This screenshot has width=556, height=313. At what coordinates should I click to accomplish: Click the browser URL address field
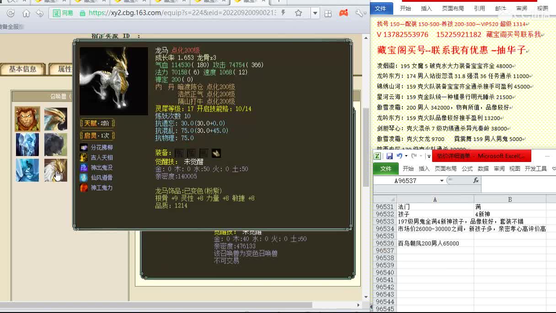tap(182, 13)
